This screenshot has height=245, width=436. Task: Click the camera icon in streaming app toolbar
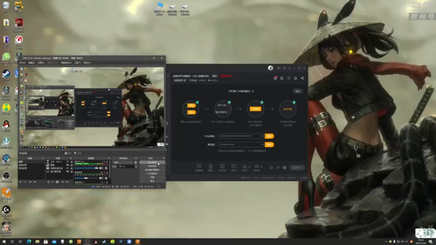click(x=210, y=166)
